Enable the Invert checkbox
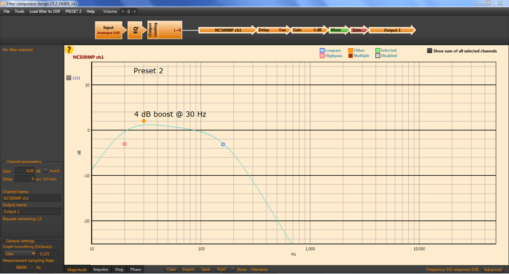Viewport: 509px width, 274px height. 46,171
